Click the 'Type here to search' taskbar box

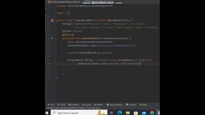(x=79, y=113)
